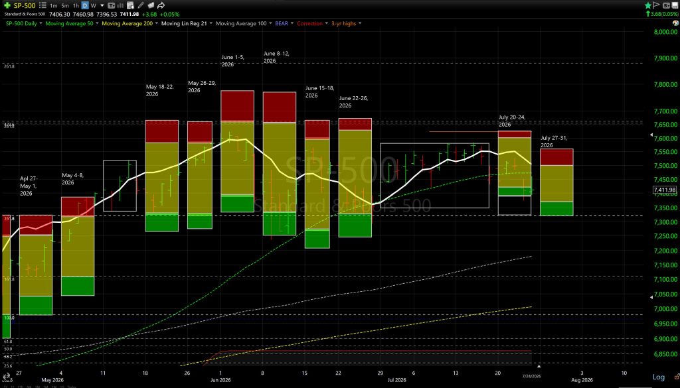Open the S dropdown at top right
Screen dimensions: 680x388
pyautogui.click(x=666, y=5)
